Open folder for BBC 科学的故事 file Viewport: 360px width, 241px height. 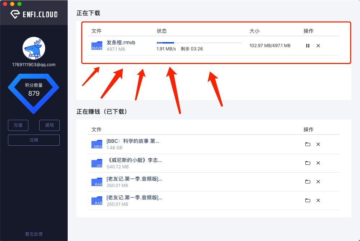(x=308, y=144)
